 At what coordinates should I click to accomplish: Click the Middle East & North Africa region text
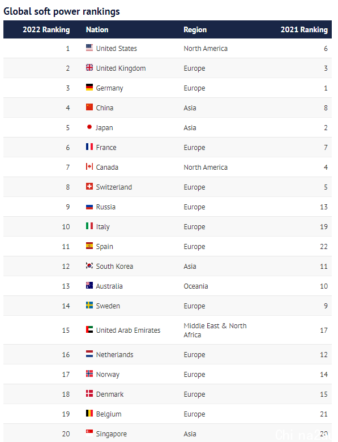tap(215, 330)
